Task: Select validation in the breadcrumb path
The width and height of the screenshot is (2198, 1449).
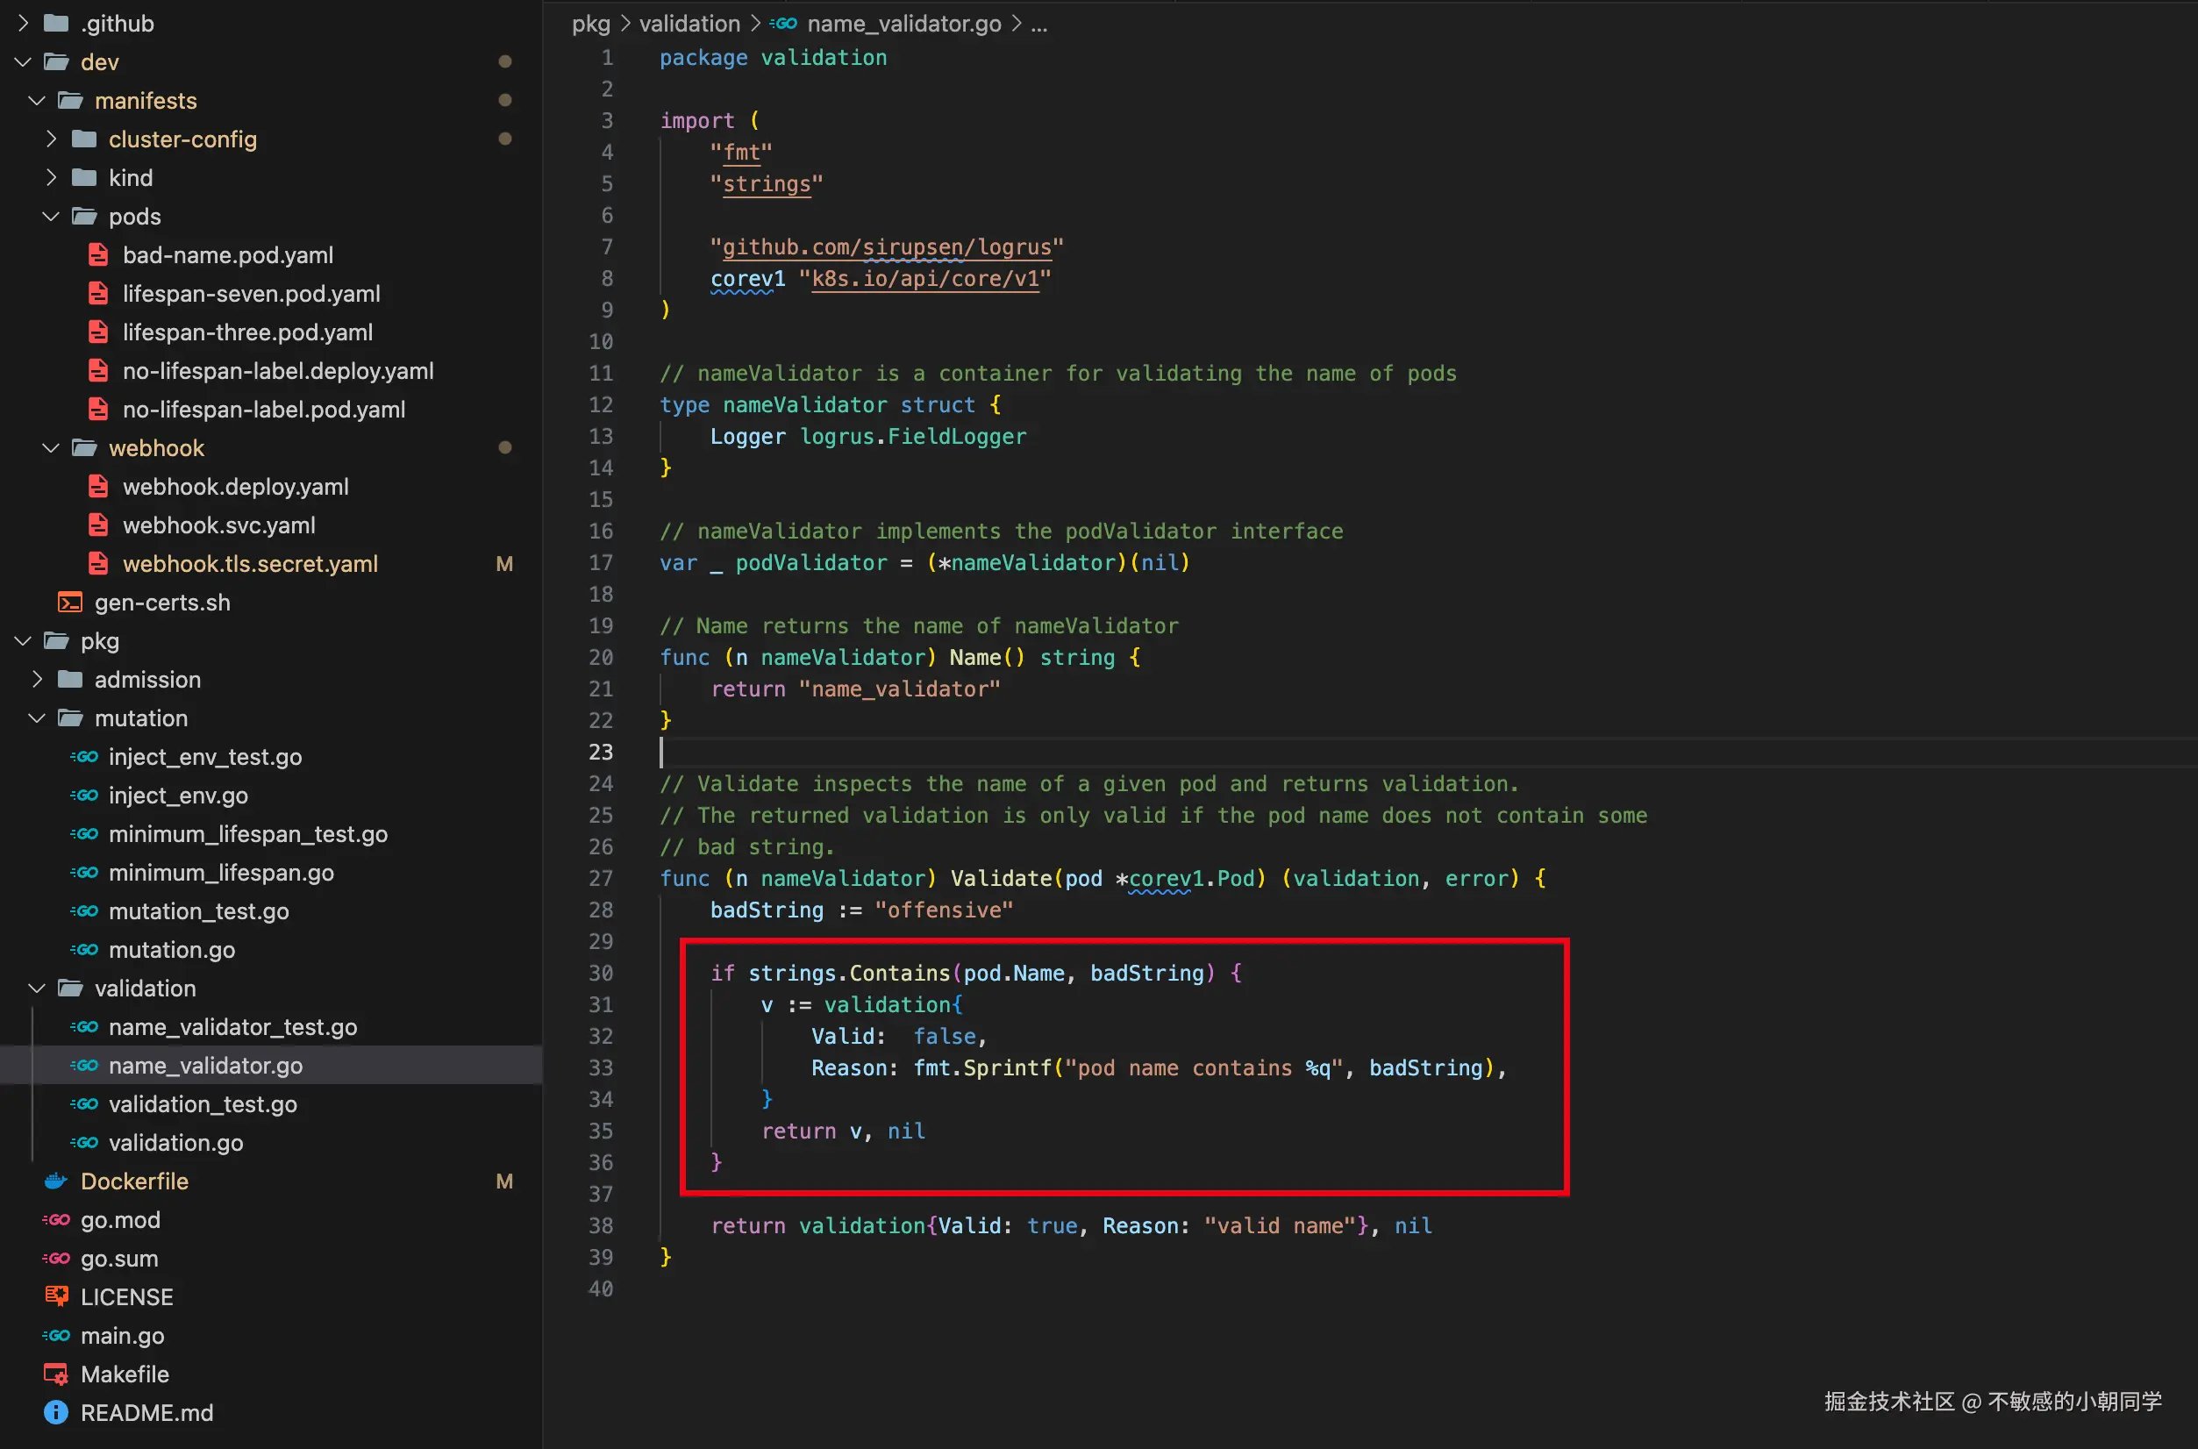Action: [x=689, y=23]
